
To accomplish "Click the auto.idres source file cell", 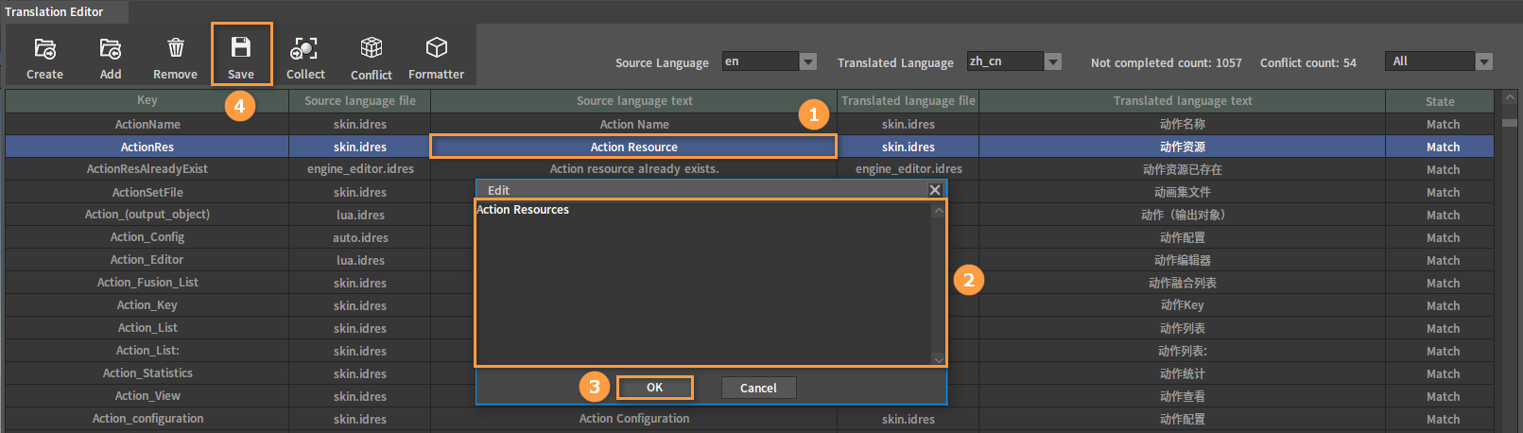I will tap(360, 237).
